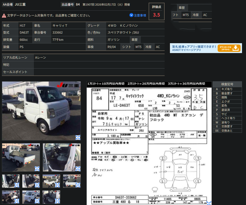Click ダウンロードはコチラから button
This screenshot has height=205, width=246.
click(x=229, y=48)
